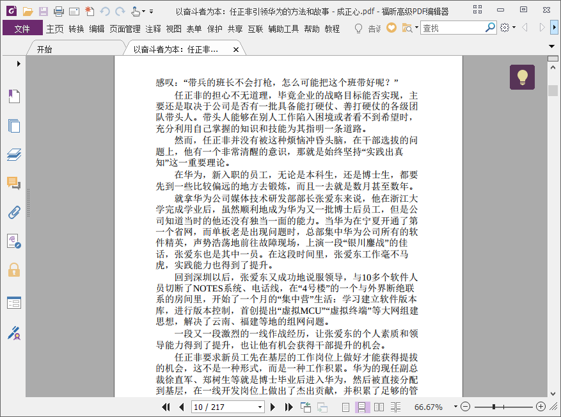The height and width of the screenshot is (417, 561).
Task: Open the 主页 tab
Action: [x=55, y=29]
